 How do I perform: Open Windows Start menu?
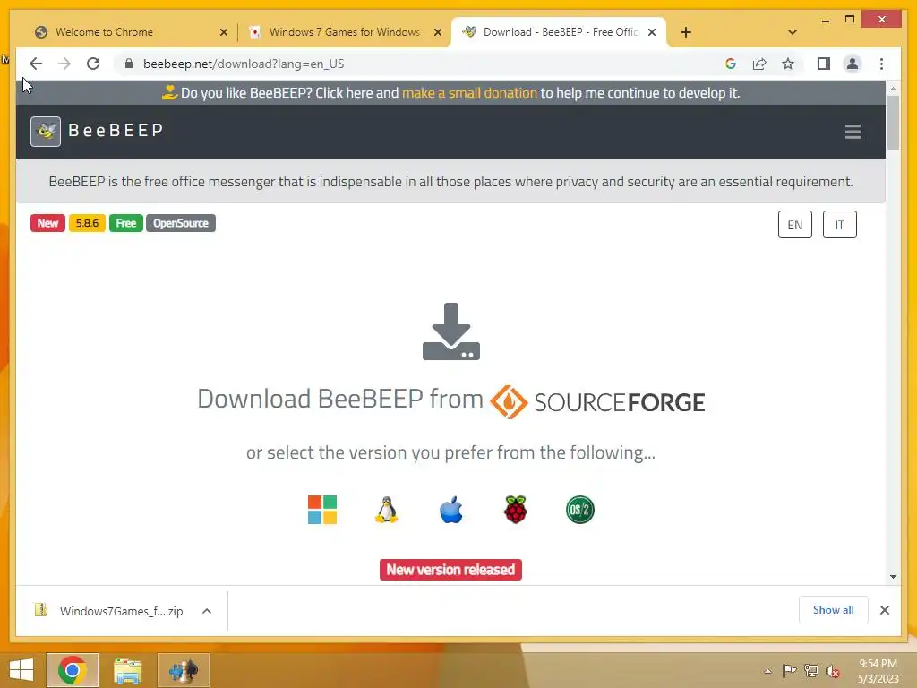pos(21,670)
